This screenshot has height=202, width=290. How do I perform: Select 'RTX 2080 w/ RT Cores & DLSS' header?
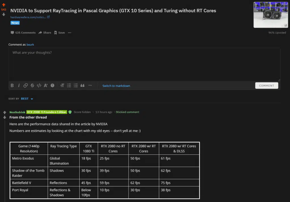click(179, 148)
